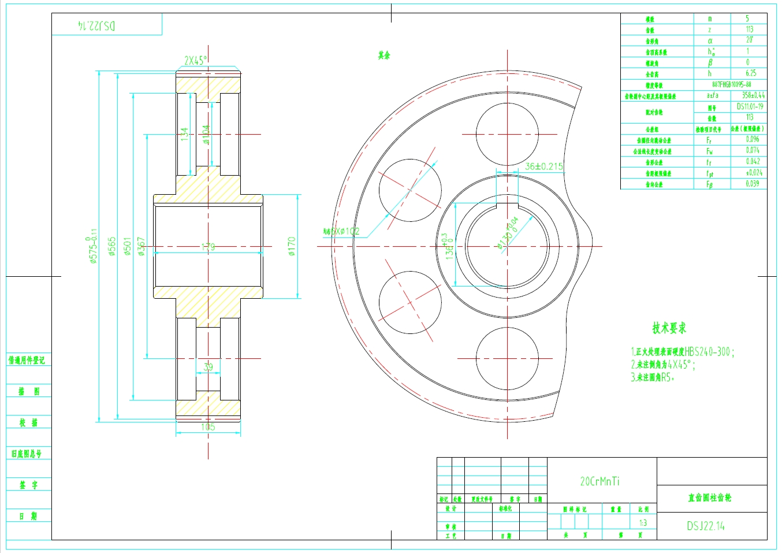Click the 36±0.215 keyway width dimension
Viewport: 782px width, 553px height.
[x=543, y=166]
